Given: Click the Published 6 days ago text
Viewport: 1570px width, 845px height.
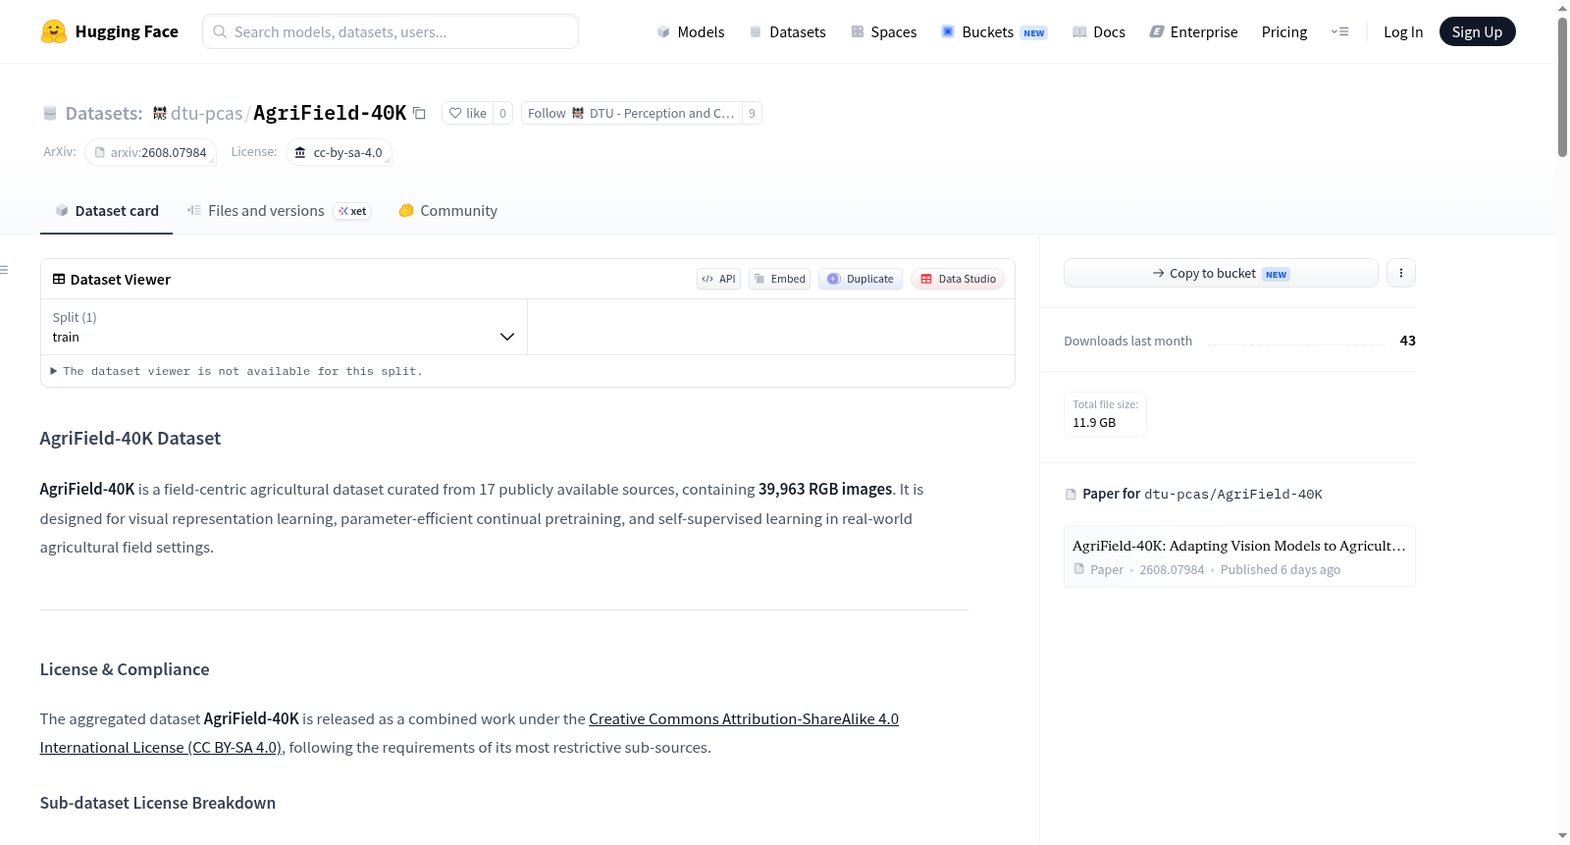Looking at the screenshot, I should [1280, 569].
